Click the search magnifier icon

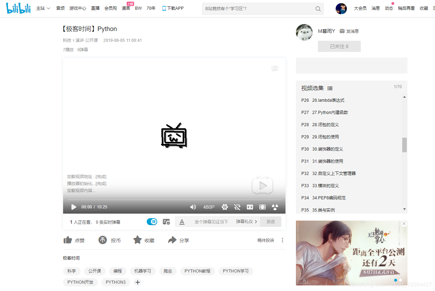click(x=318, y=9)
